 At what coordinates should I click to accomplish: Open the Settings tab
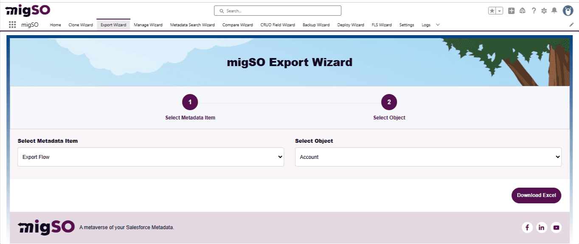[x=407, y=25]
